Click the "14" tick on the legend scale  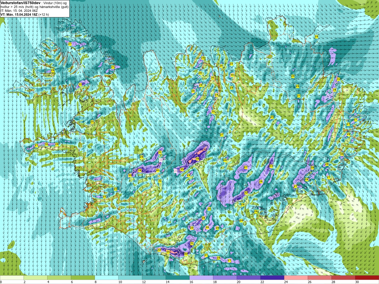click(x=168, y=282)
